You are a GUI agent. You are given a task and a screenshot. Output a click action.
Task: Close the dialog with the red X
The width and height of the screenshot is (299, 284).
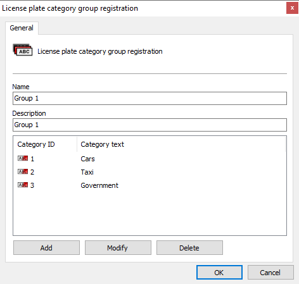click(292, 8)
